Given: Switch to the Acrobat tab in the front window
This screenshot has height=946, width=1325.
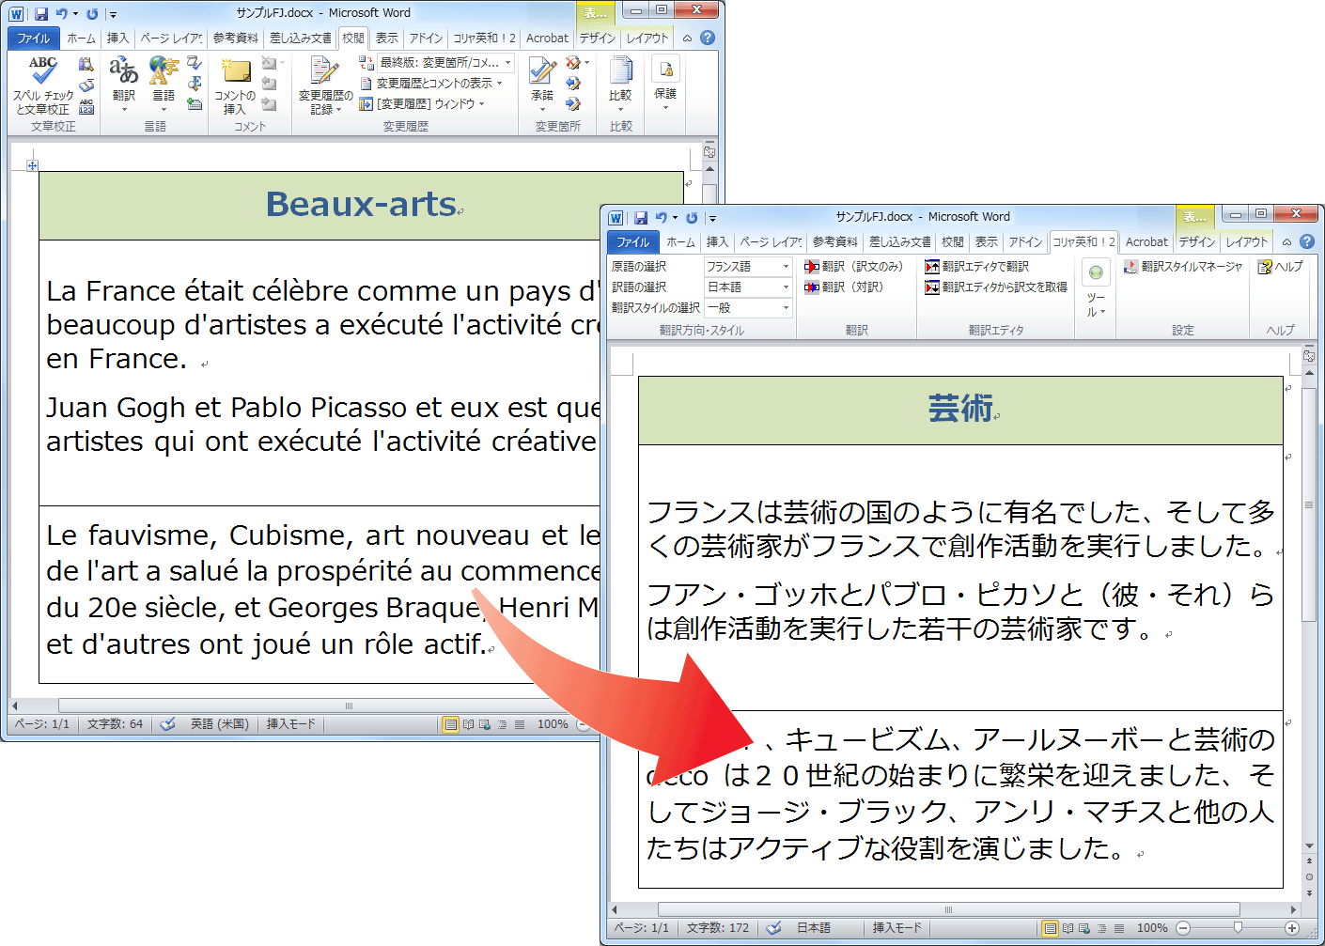Looking at the screenshot, I should tap(1146, 242).
